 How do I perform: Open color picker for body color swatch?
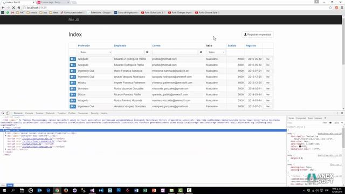coord(300,147)
